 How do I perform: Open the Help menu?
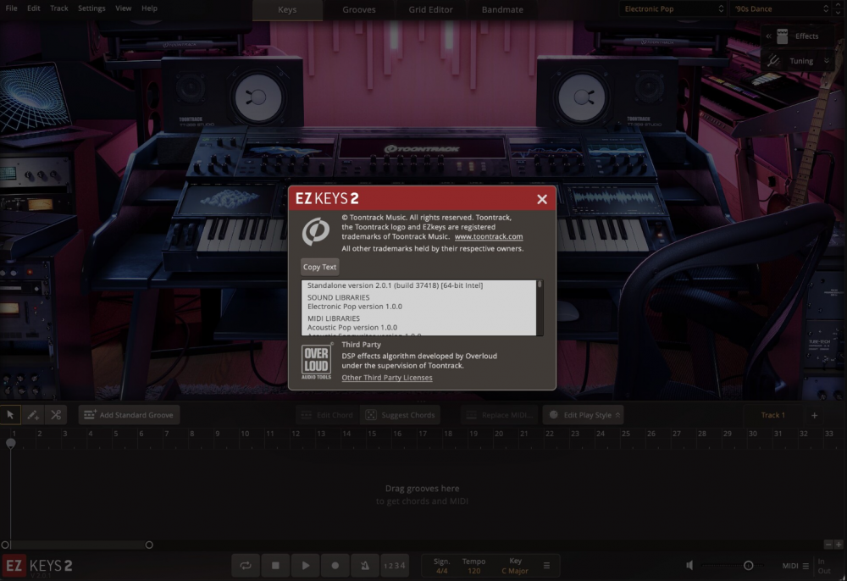149,8
